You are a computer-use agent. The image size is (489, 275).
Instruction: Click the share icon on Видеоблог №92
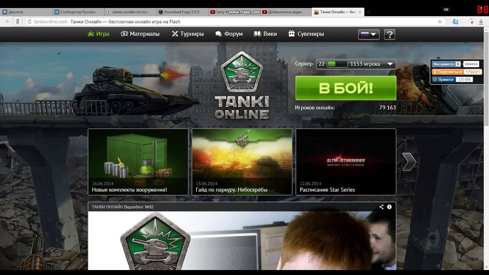pos(381,207)
